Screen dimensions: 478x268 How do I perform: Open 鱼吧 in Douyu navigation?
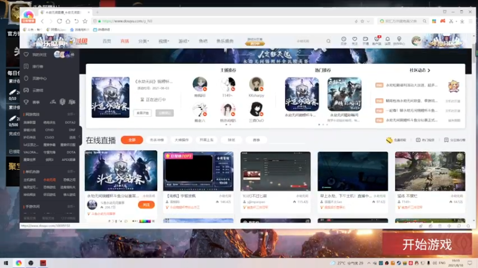tap(203, 41)
